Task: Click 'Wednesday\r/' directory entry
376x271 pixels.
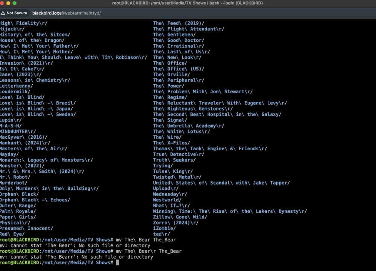Action: [x=170, y=194]
